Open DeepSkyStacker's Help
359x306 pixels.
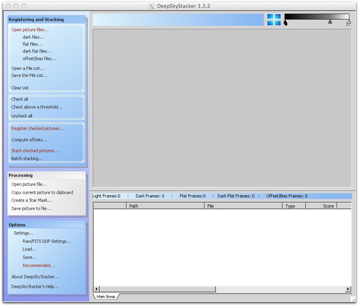[35, 286]
